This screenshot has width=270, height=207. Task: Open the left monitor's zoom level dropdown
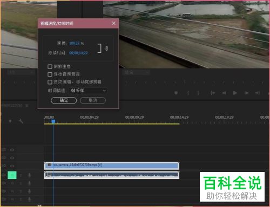pyautogui.click(x=21, y=72)
